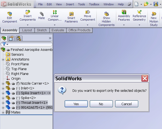Open Linear Component Pattern dropdown arrow
This screenshot has height=129, width=162.
point(55,25)
